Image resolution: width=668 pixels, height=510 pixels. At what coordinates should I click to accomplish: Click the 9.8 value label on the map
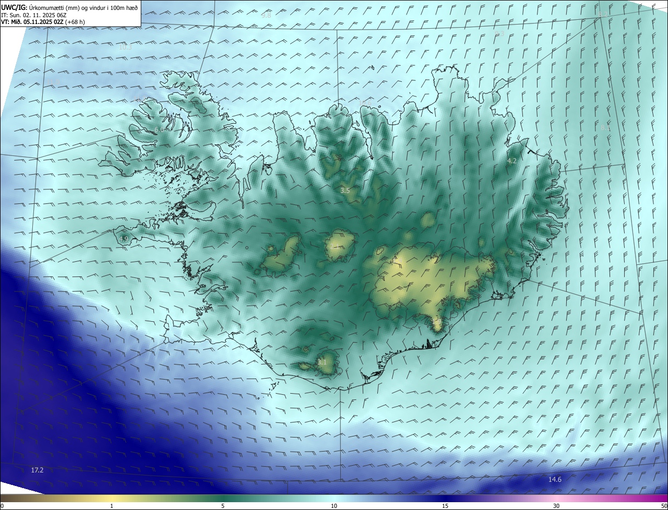click(266, 16)
